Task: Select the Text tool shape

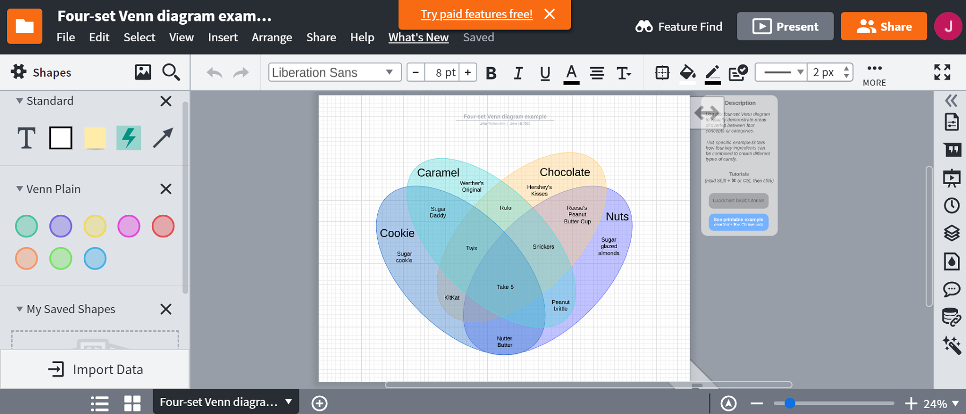Action: click(x=26, y=138)
